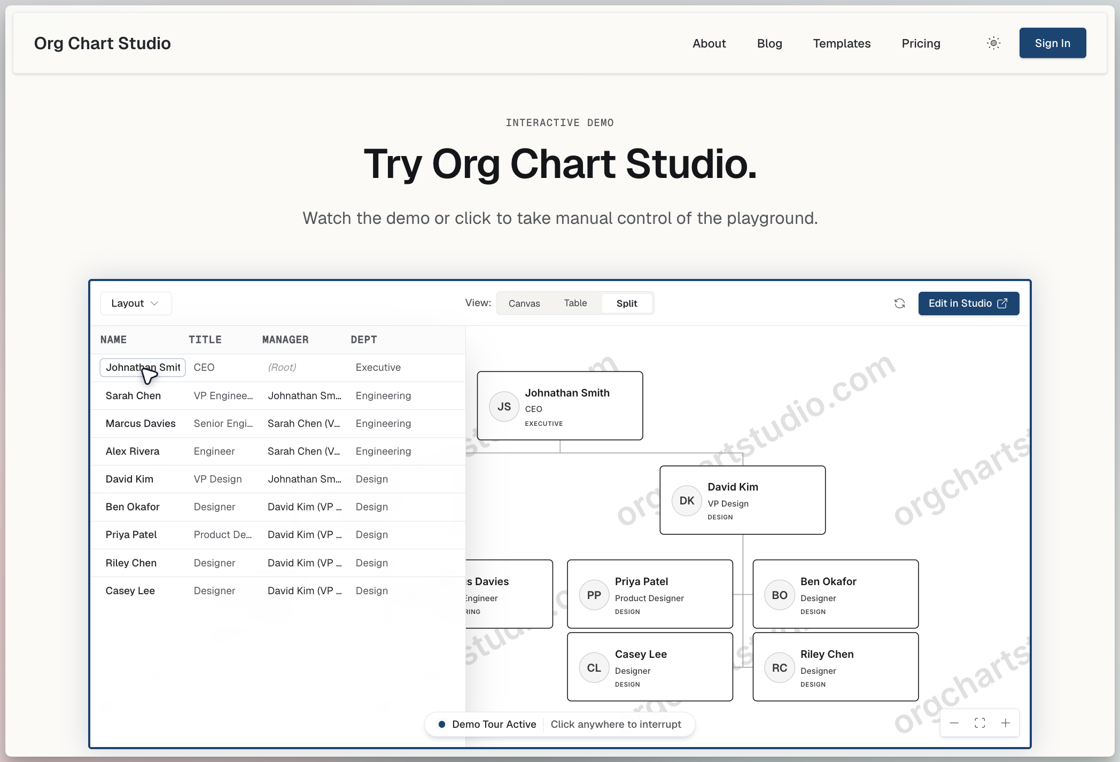
Task: Toggle the light/dark theme sun icon
Action: (x=993, y=43)
